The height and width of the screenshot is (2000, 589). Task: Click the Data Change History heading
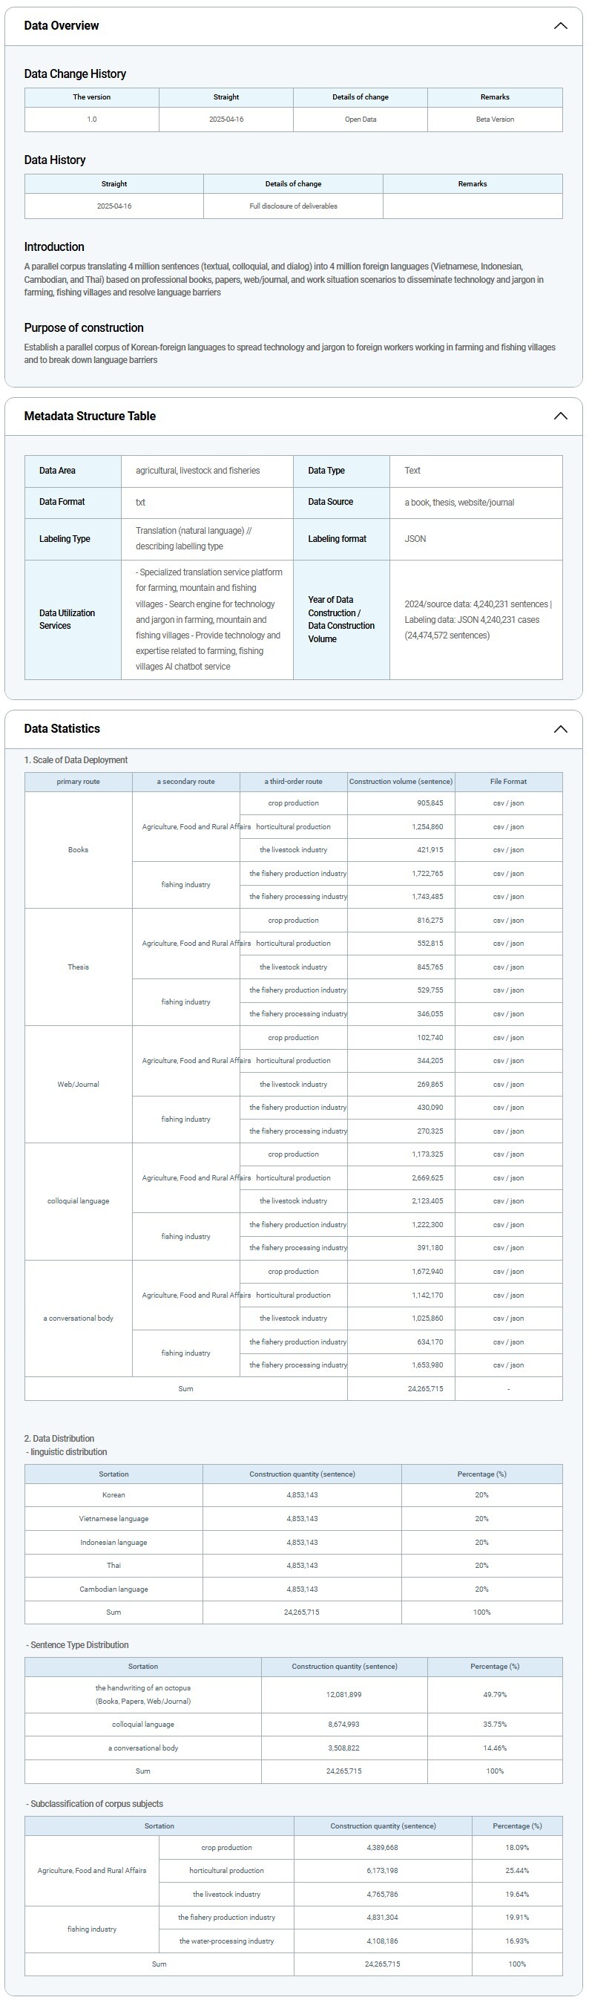(x=74, y=73)
